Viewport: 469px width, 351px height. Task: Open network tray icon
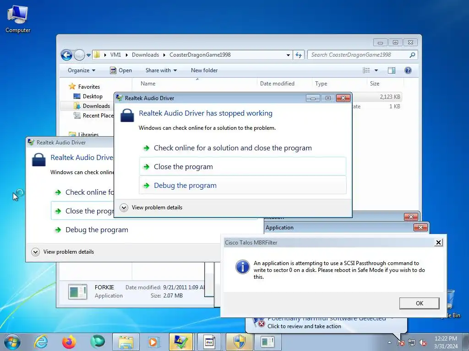click(412, 342)
